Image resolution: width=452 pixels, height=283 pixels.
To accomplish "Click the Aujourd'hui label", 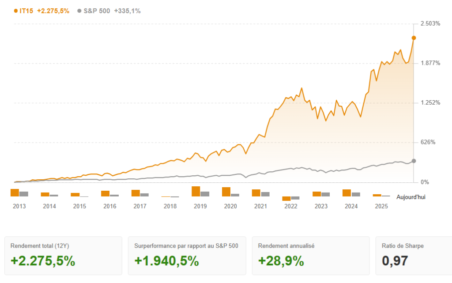I will (x=411, y=197).
